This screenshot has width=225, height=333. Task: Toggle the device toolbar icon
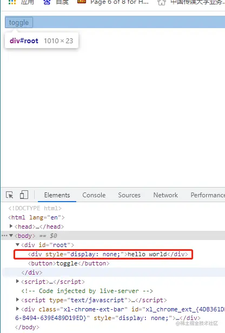tap(24, 195)
